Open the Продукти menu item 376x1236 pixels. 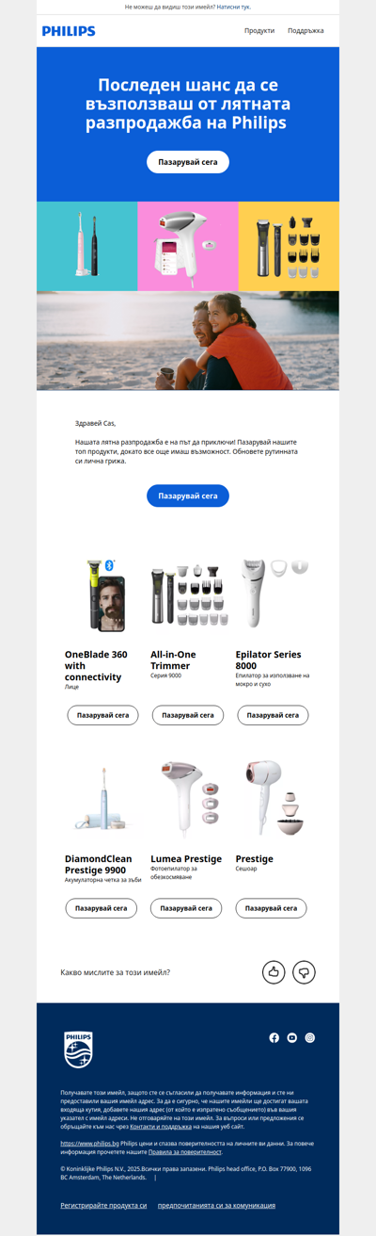259,31
